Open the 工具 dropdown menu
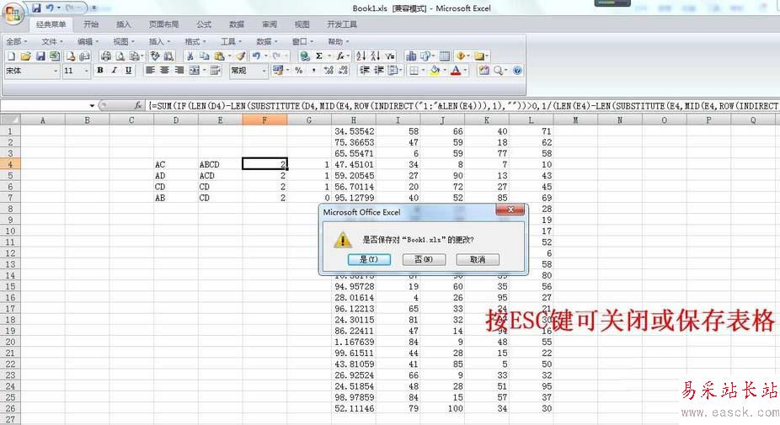This screenshot has width=780, height=425. pos(231,41)
